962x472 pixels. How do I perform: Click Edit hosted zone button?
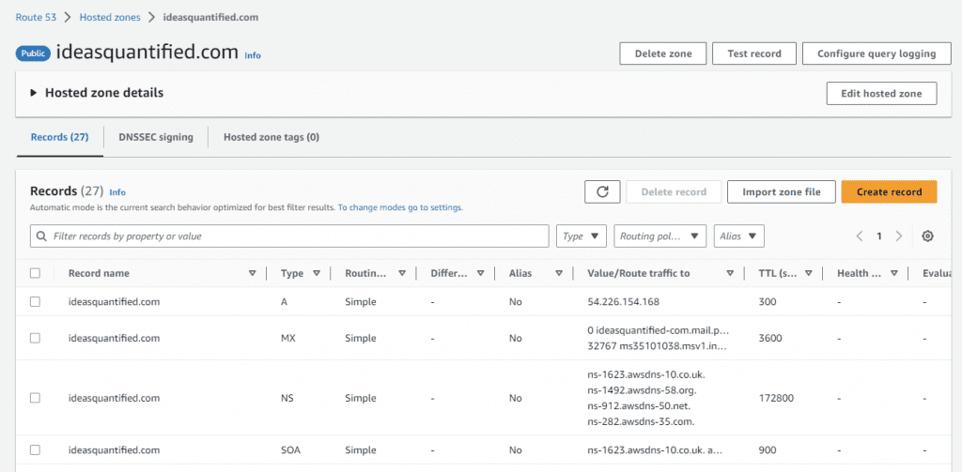[881, 94]
